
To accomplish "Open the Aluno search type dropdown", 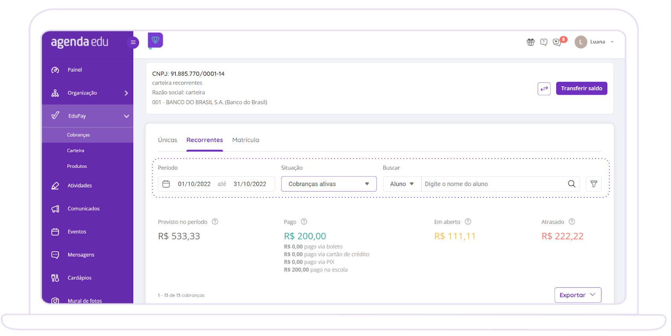I will coord(402,184).
